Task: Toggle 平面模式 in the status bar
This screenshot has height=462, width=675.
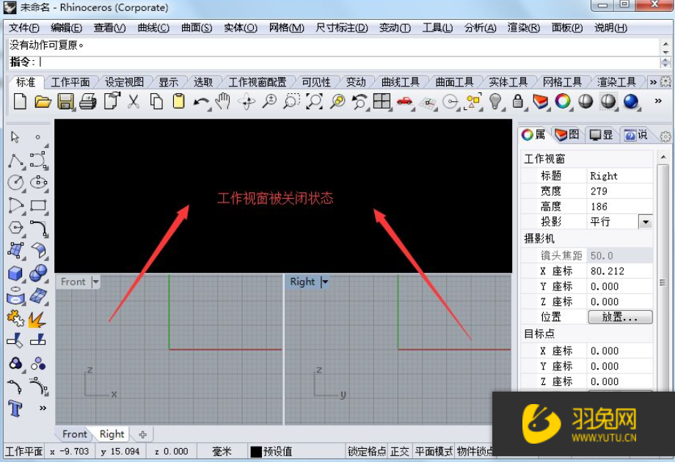Action: [434, 451]
